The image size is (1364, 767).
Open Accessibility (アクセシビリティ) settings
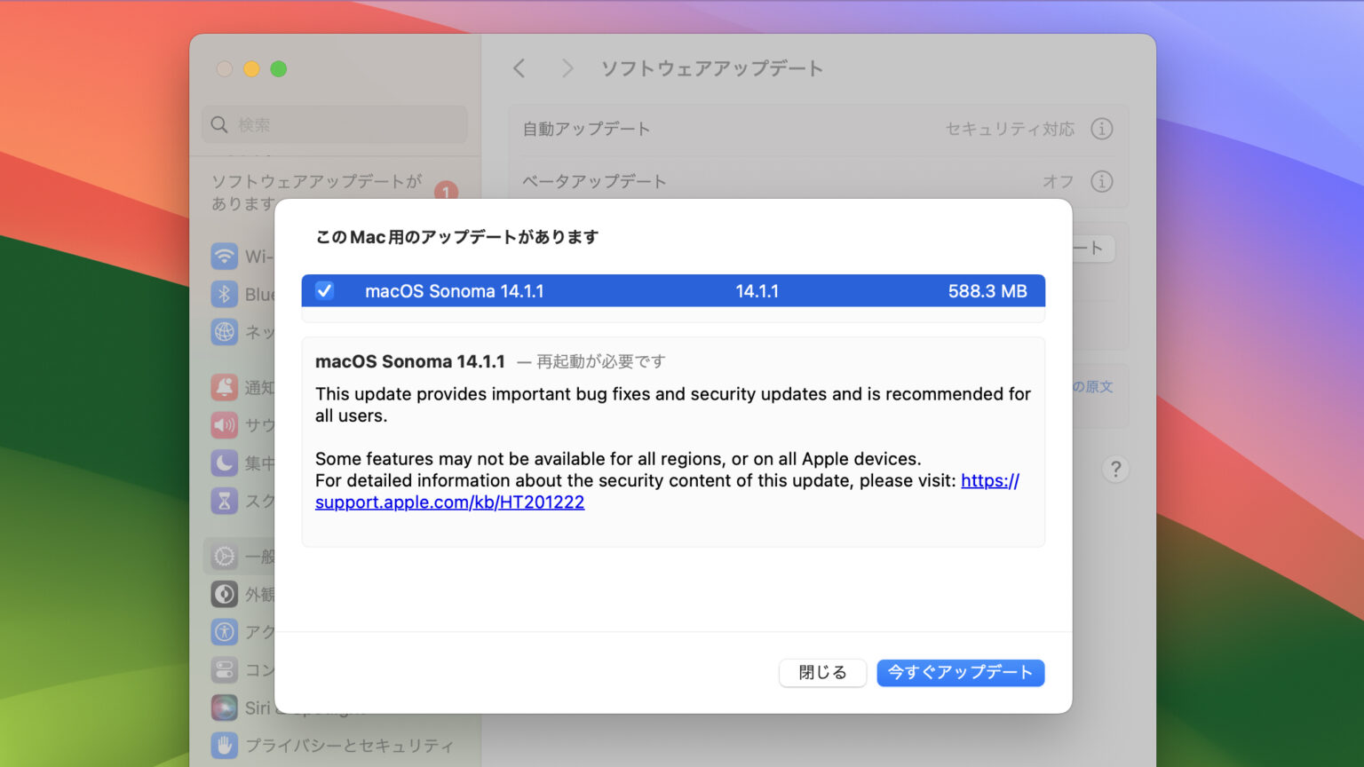[225, 631]
